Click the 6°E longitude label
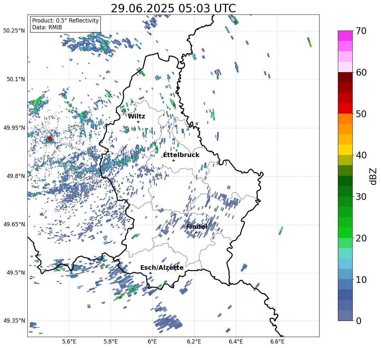 (x=152, y=342)
